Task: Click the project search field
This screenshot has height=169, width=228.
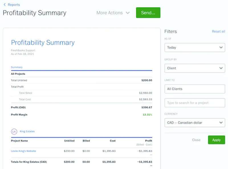Action: 195,103
